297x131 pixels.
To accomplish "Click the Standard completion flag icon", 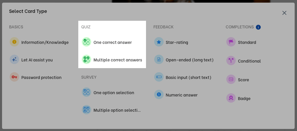I will pos(231,42).
